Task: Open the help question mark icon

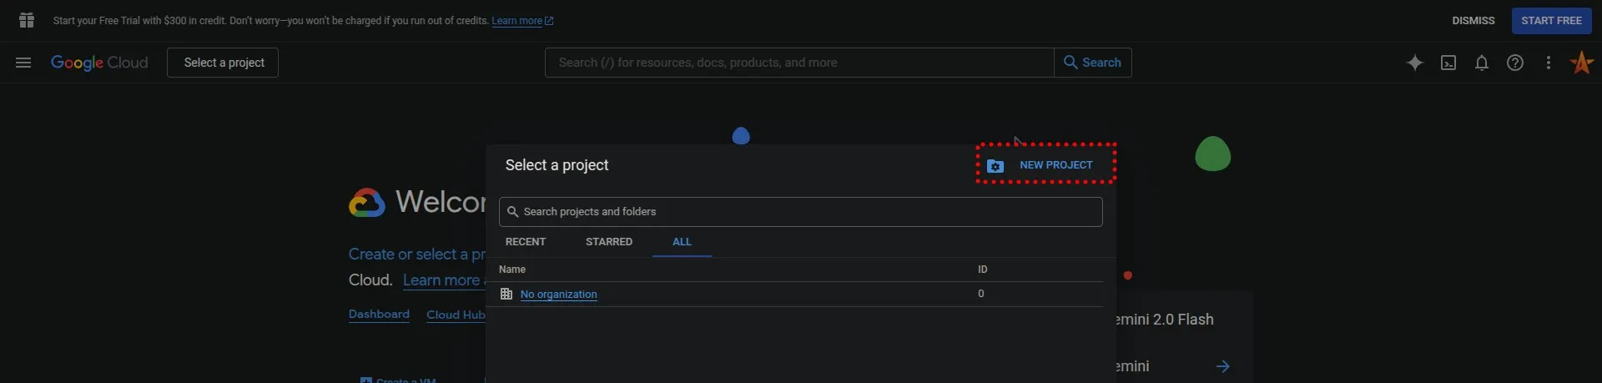Action: (x=1515, y=63)
